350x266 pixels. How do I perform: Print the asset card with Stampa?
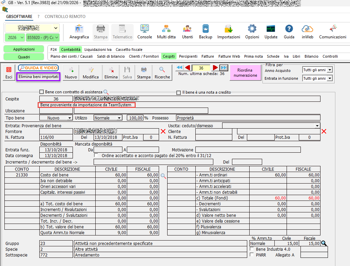click(143, 73)
